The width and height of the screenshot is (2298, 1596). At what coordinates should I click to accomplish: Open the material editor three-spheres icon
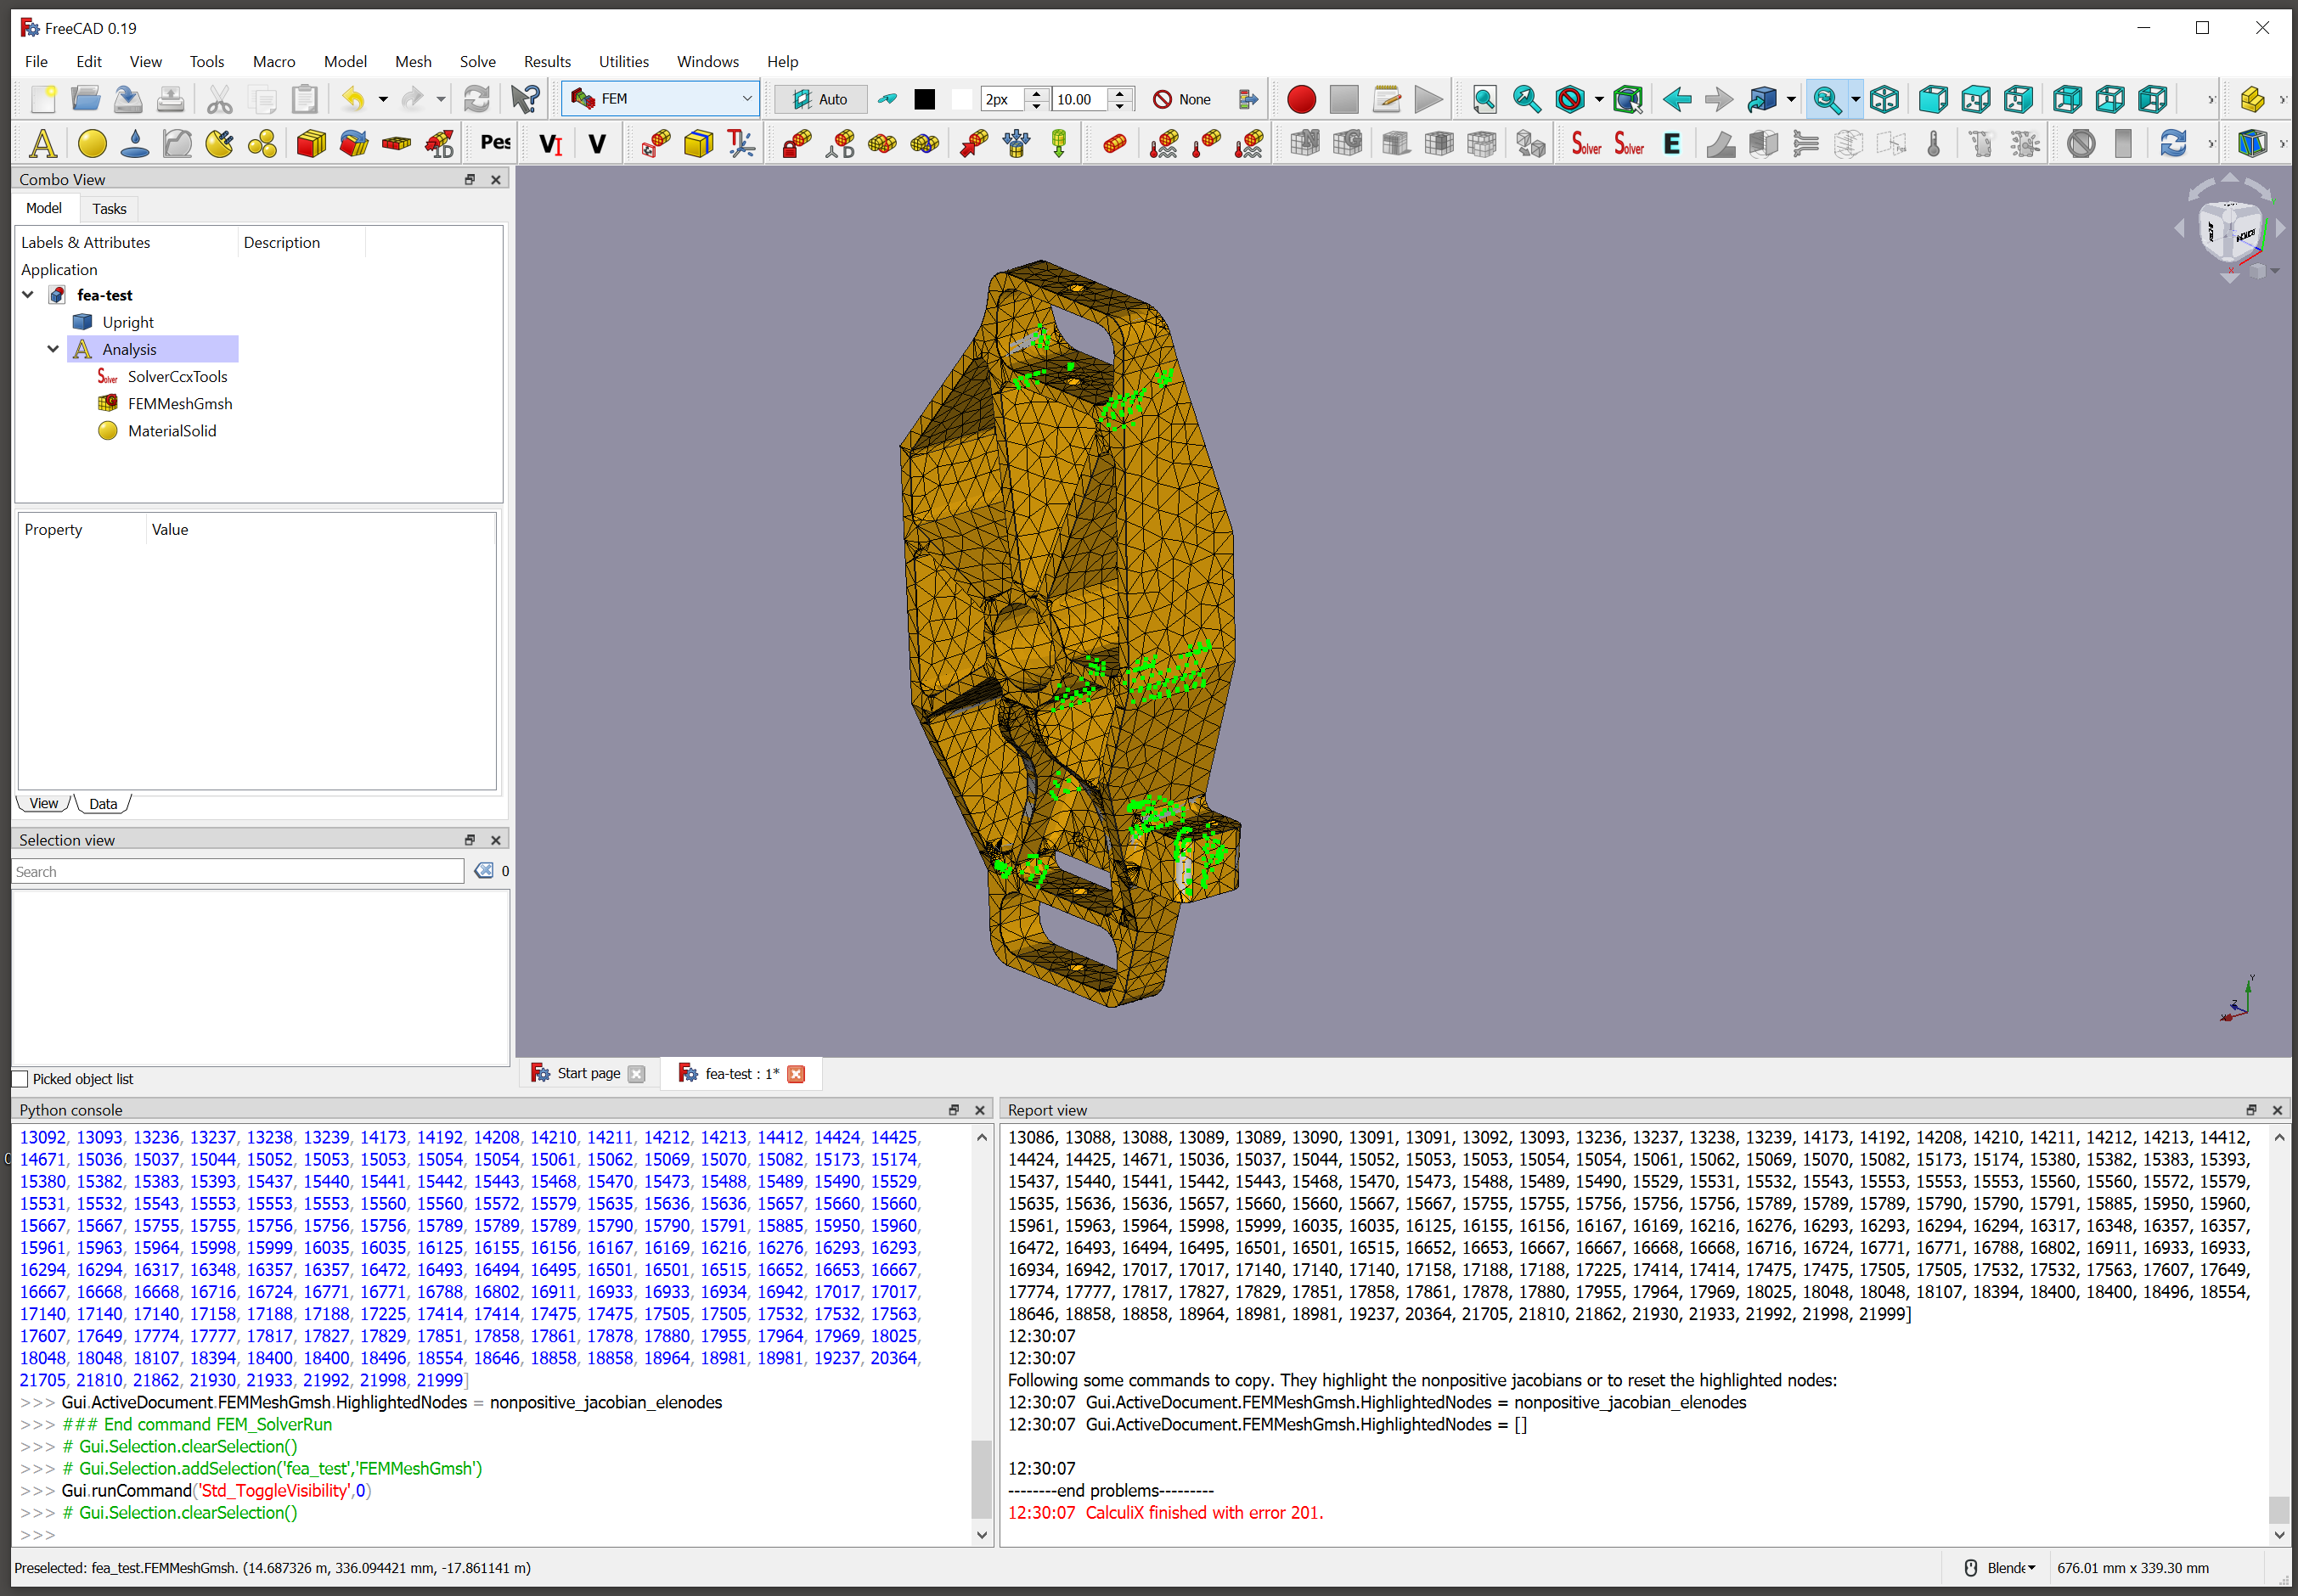click(262, 144)
